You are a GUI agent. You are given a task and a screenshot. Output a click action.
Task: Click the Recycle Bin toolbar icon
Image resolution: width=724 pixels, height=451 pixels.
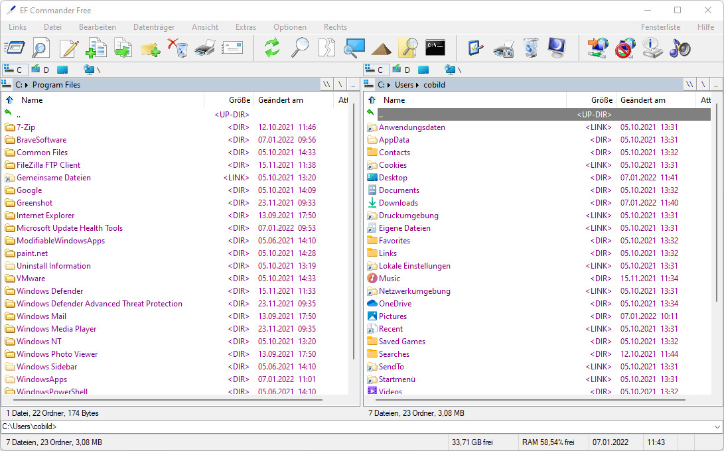(x=531, y=48)
